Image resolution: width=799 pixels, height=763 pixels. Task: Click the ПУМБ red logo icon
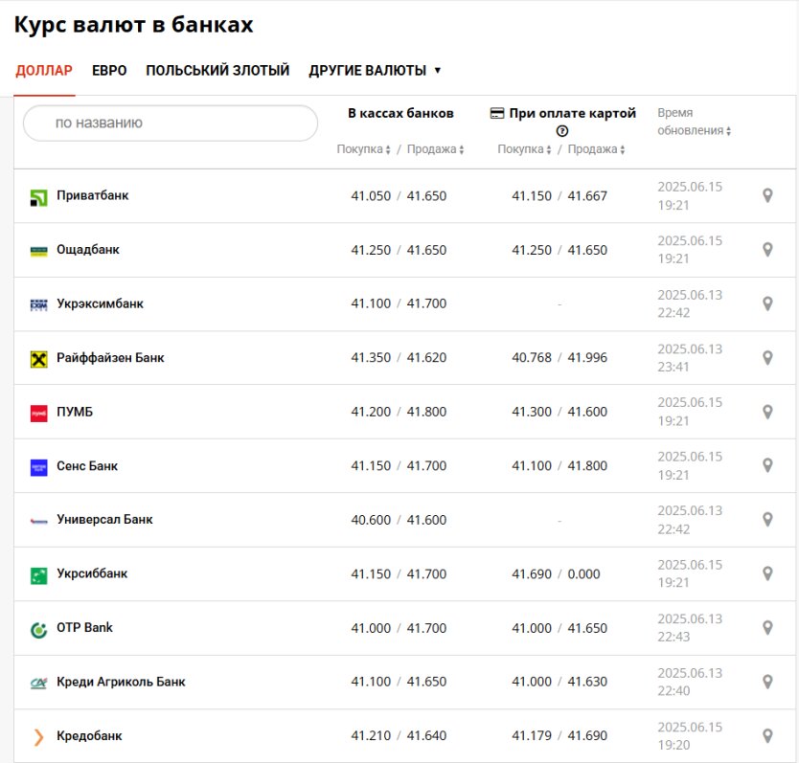pyautogui.click(x=38, y=413)
